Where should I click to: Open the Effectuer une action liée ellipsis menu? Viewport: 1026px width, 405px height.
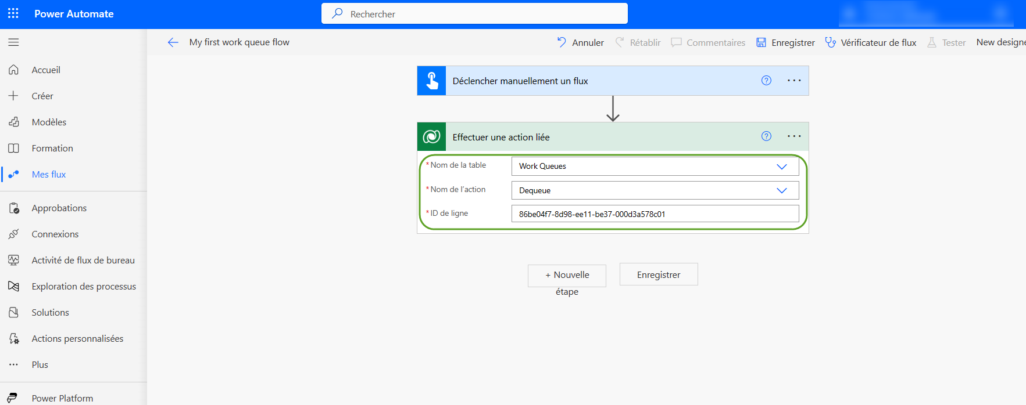[x=794, y=136]
